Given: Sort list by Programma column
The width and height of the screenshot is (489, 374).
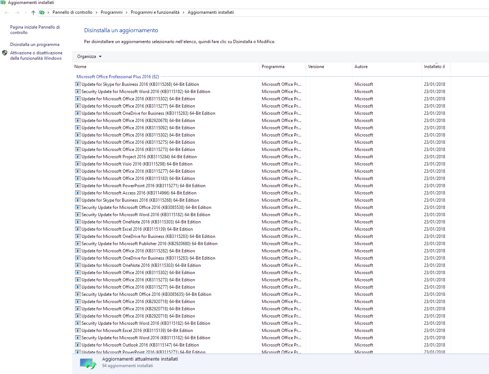Looking at the screenshot, I should click(282, 67).
